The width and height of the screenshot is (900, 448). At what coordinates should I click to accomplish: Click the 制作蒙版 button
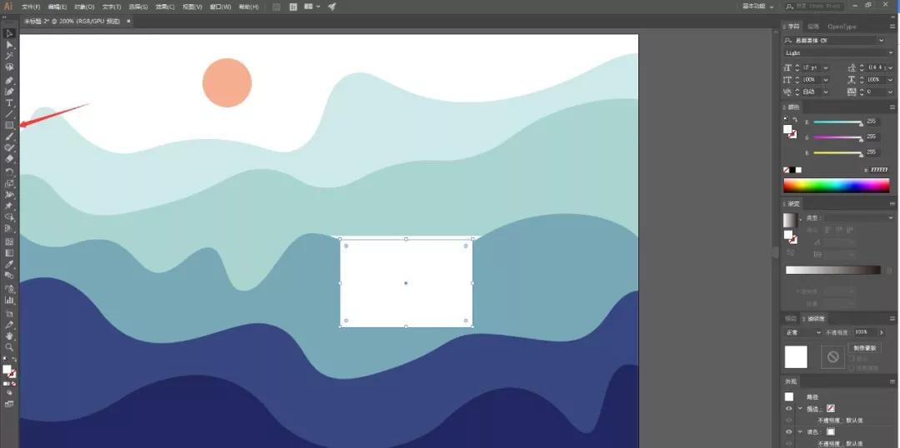pos(864,347)
